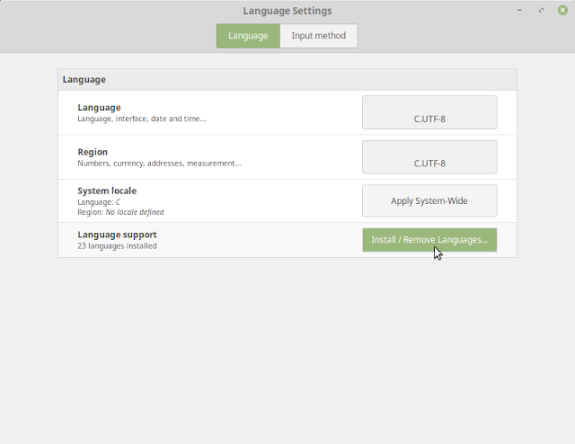The width and height of the screenshot is (575, 444).
Task: Click the System locale label
Action: point(107,191)
